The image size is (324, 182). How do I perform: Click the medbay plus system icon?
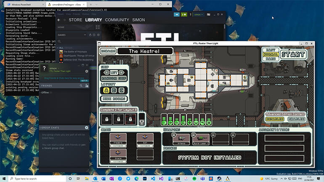click(189, 122)
